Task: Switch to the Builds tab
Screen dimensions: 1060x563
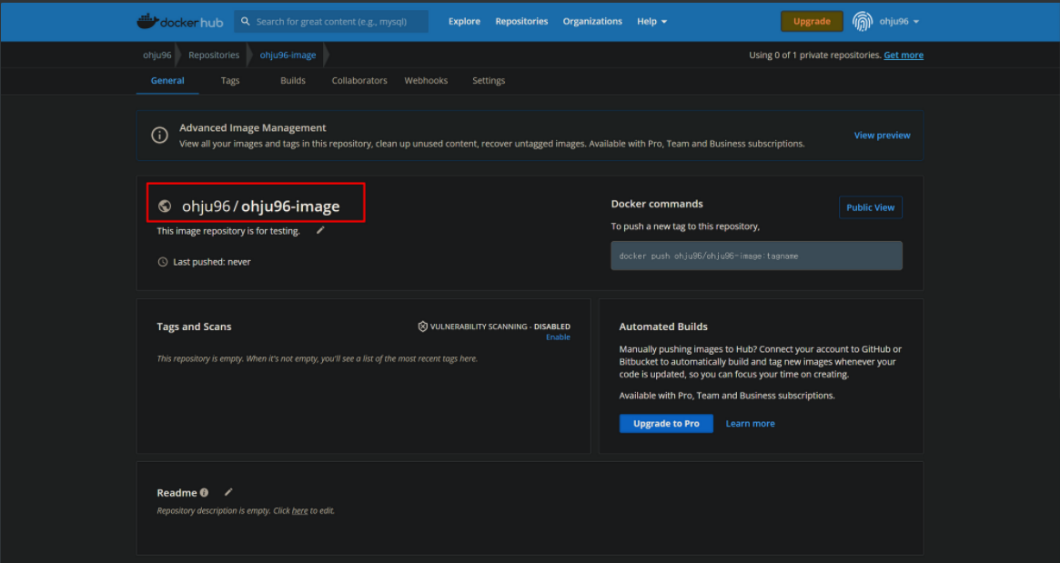Action: (293, 80)
